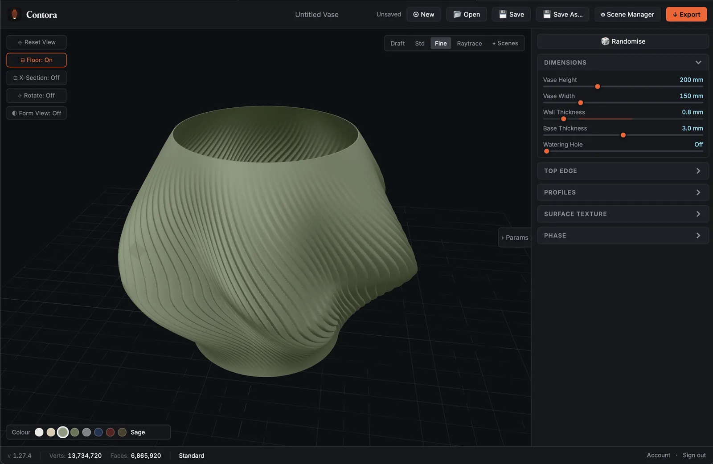Adjust the Vase Height slider handle

pos(598,86)
